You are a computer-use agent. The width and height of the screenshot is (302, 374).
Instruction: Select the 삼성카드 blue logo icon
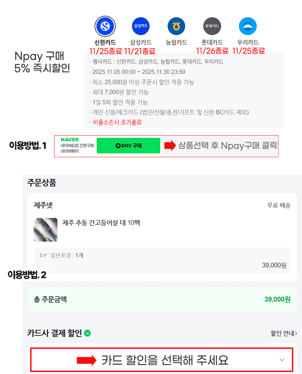(141, 26)
